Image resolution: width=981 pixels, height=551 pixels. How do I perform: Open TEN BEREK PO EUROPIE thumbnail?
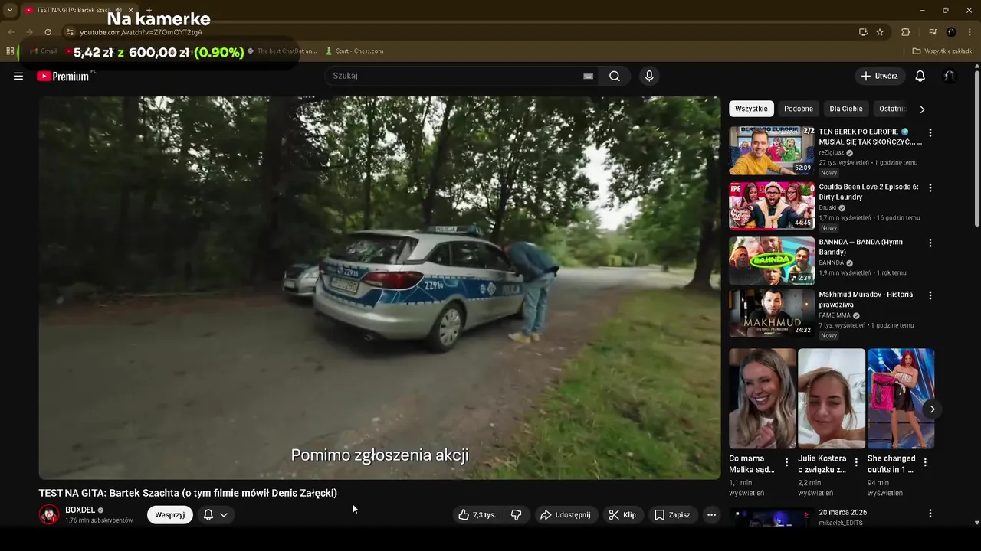tap(772, 151)
